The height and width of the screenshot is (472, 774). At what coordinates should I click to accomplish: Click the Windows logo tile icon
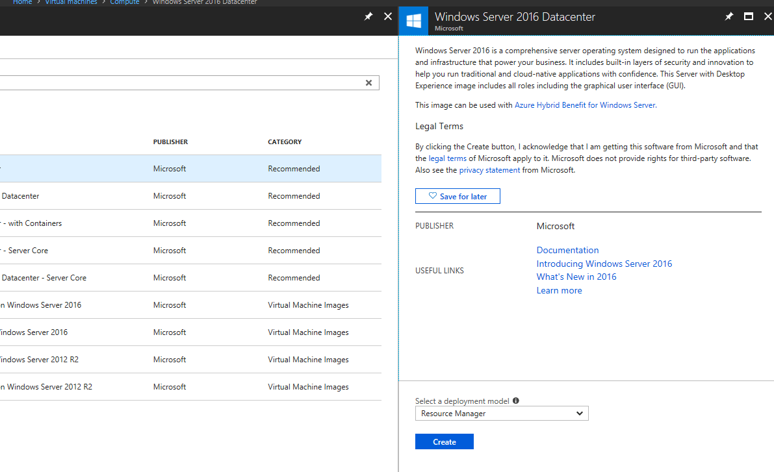click(414, 21)
